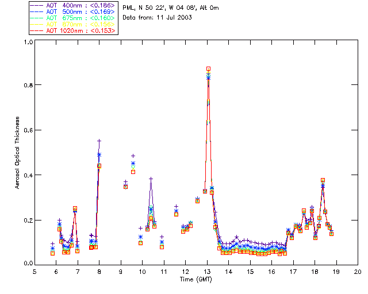Click the 'Aerosol Optical Thickness' y-axis label
Screen dimensions: 368x294
coord(17,153)
